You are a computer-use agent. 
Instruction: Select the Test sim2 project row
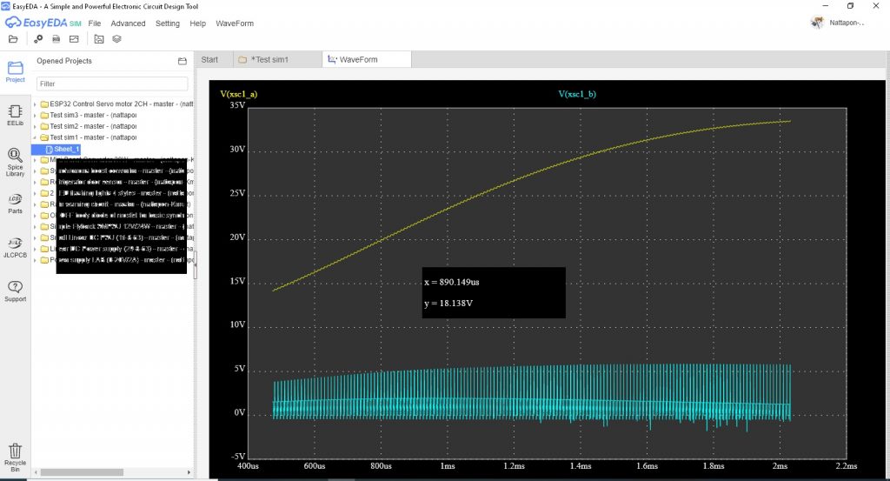(x=88, y=127)
